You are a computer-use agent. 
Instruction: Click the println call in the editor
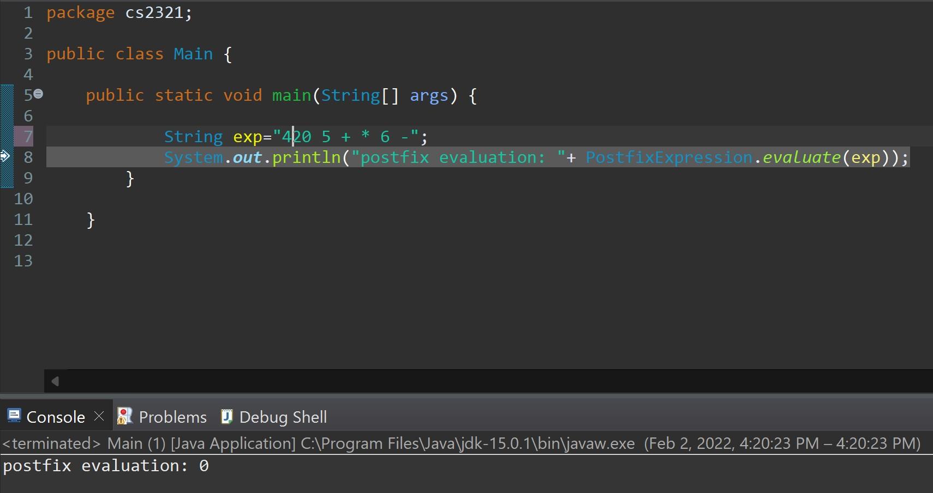tap(306, 157)
